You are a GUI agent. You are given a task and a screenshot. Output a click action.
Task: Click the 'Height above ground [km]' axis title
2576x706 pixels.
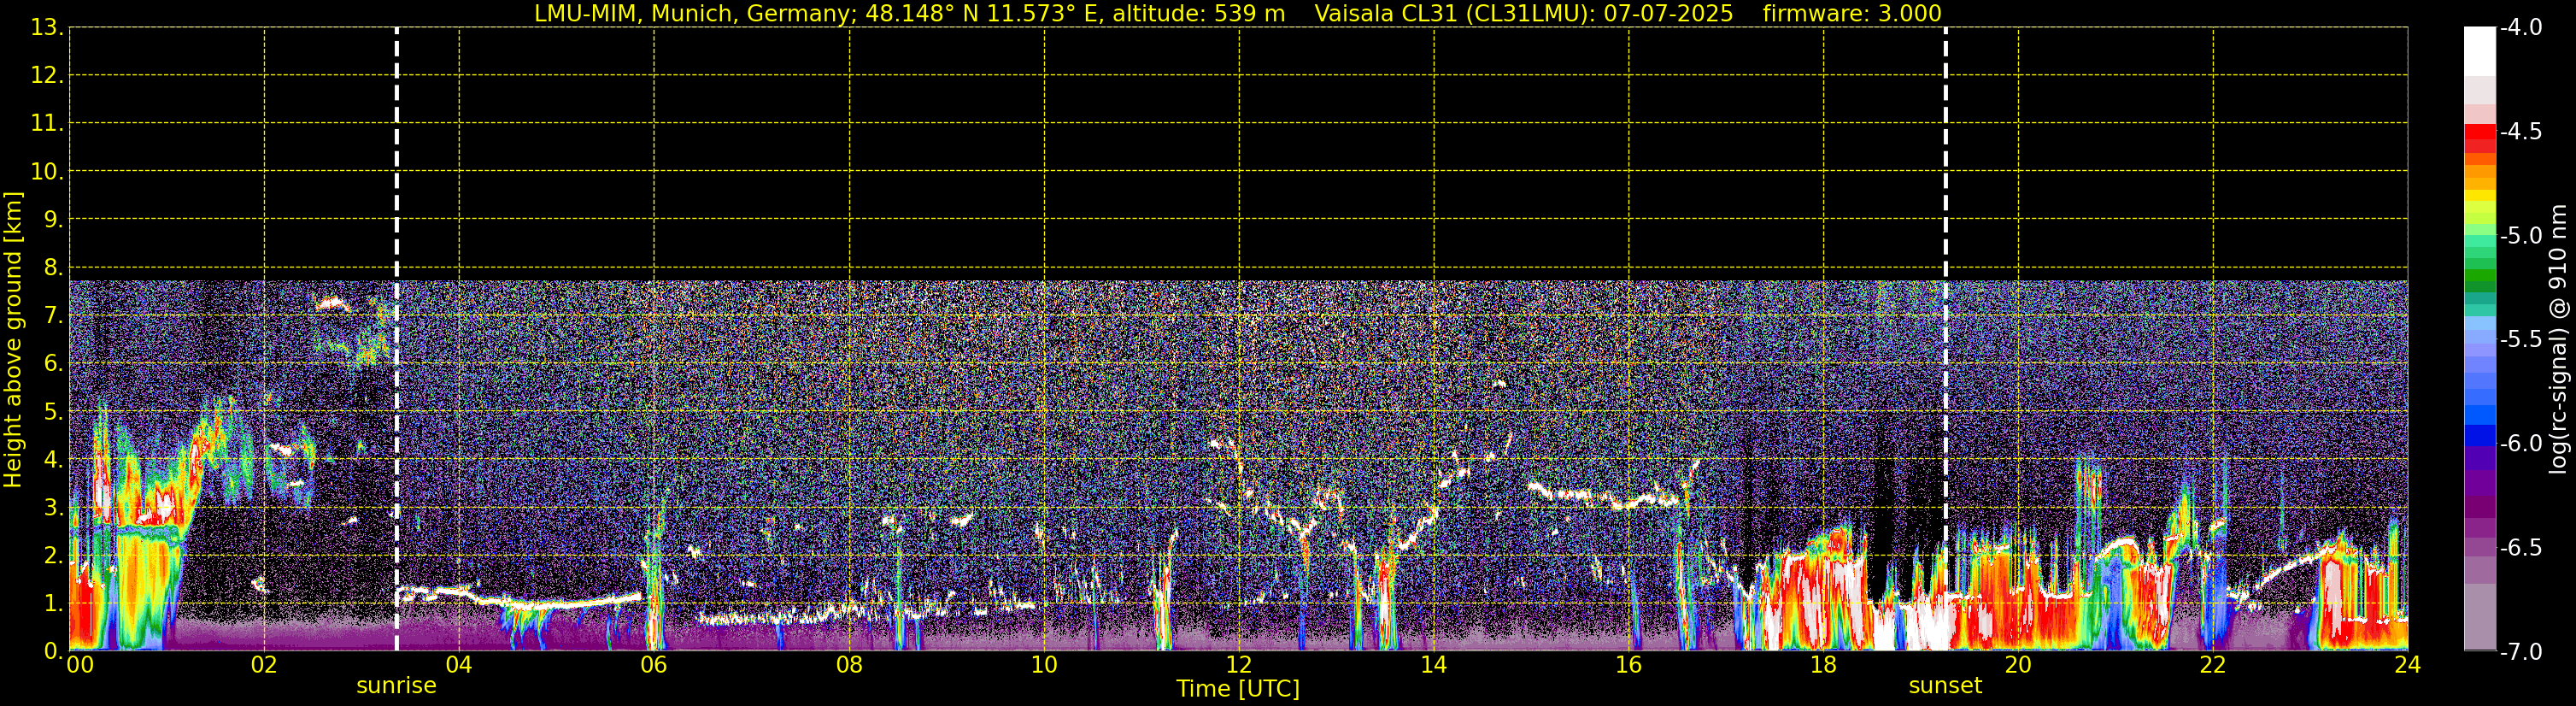coord(13,340)
